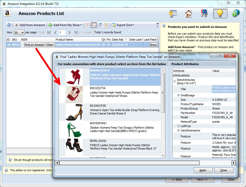Click the Add from Amazon toolbar button

(30, 25)
